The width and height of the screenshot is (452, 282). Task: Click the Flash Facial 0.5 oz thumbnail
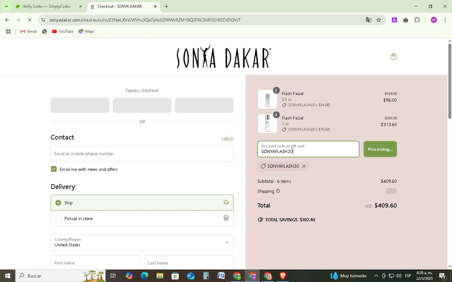(268, 99)
